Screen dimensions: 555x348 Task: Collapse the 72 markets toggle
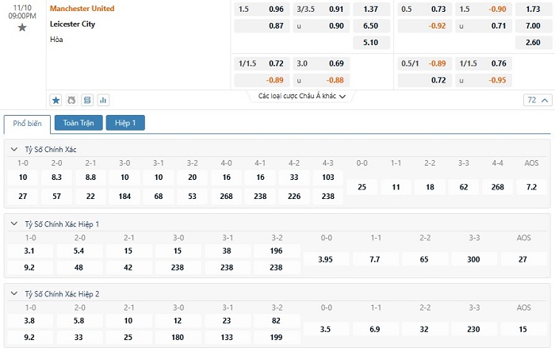(538, 100)
